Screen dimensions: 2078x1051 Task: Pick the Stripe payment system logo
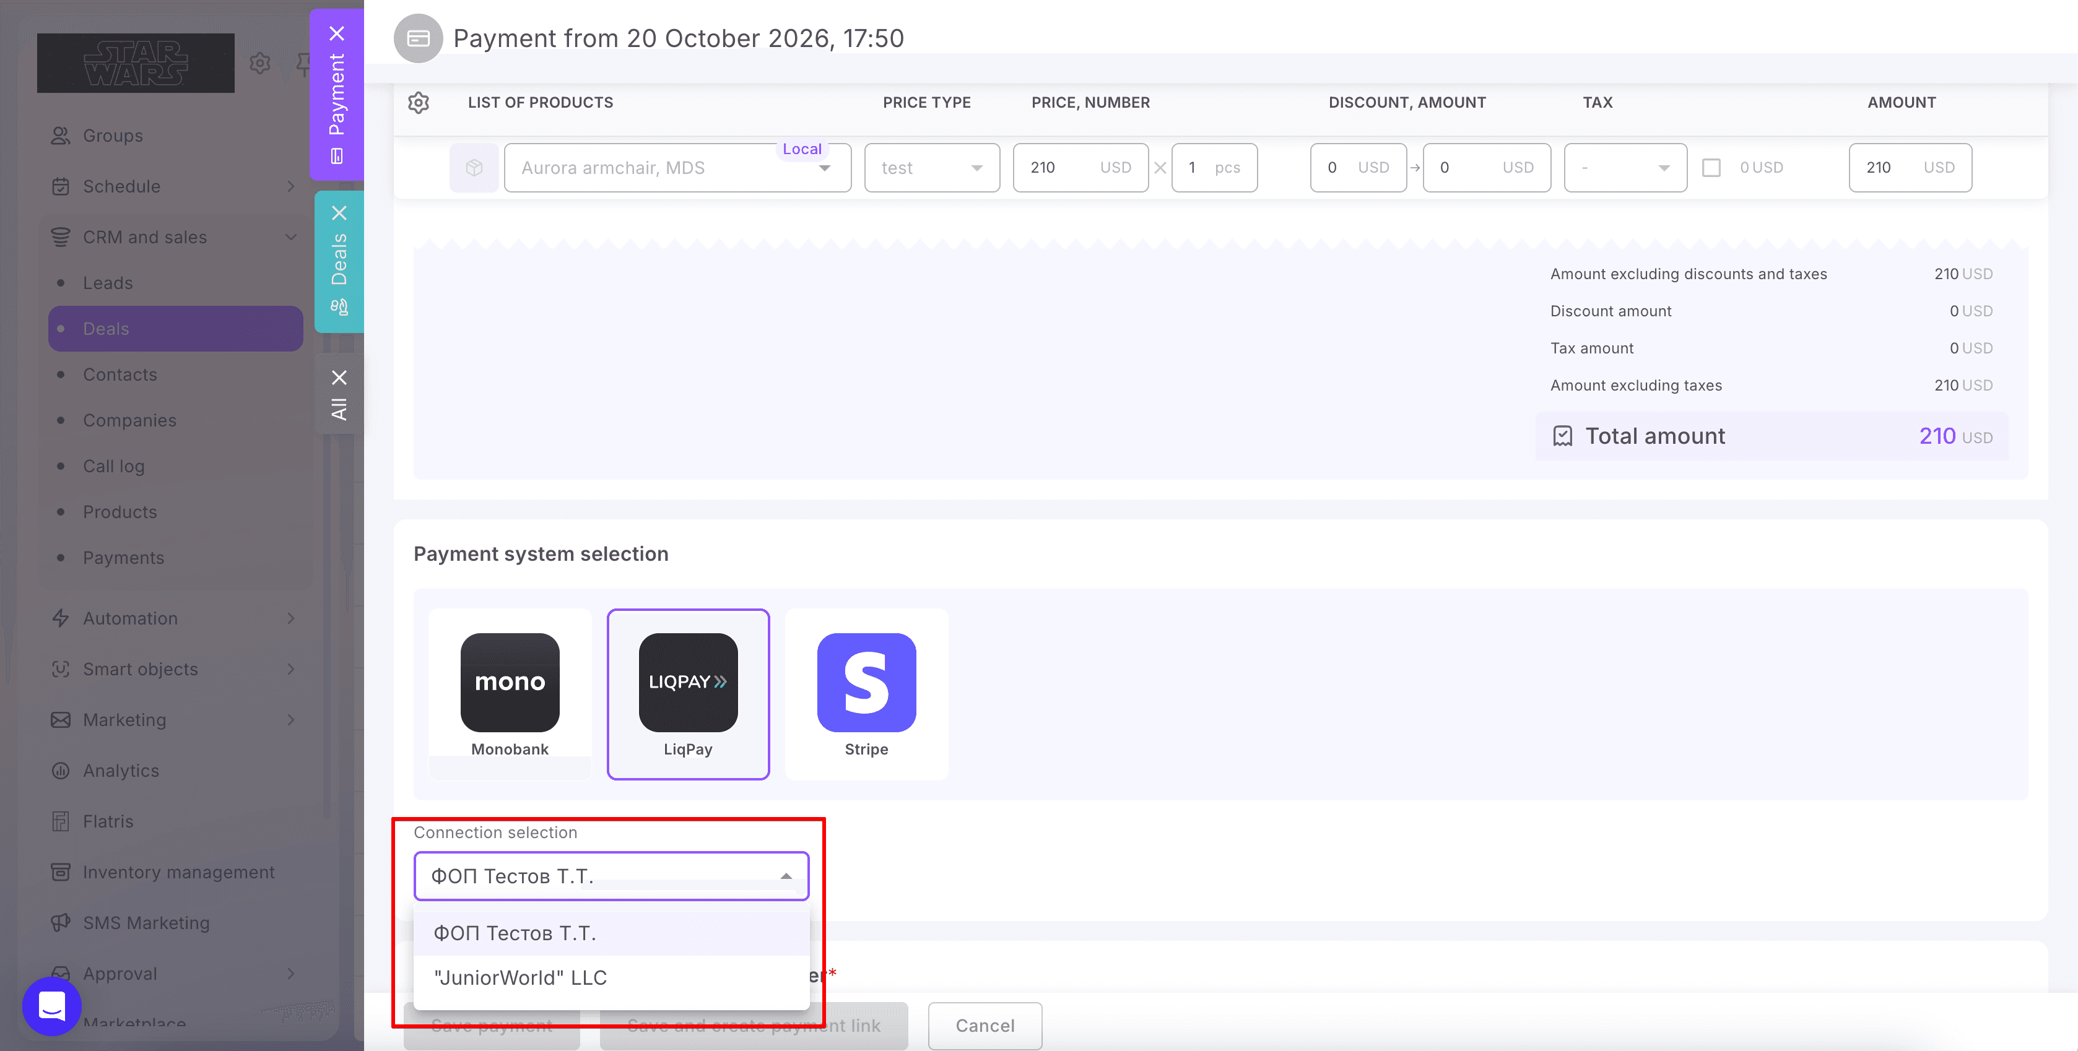tap(866, 682)
